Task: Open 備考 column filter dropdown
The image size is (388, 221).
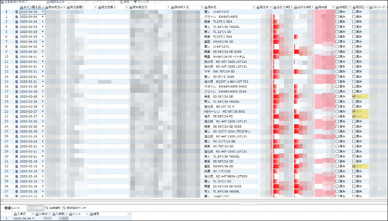Action: coord(129,214)
